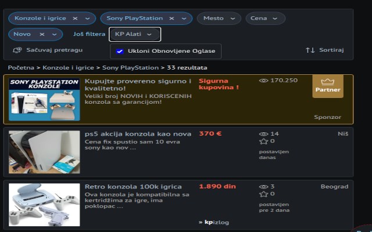Image resolution: width=372 pixels, height=232 pixels.
Task: Click the 33 rezultata count
Action: click(187, 68)
